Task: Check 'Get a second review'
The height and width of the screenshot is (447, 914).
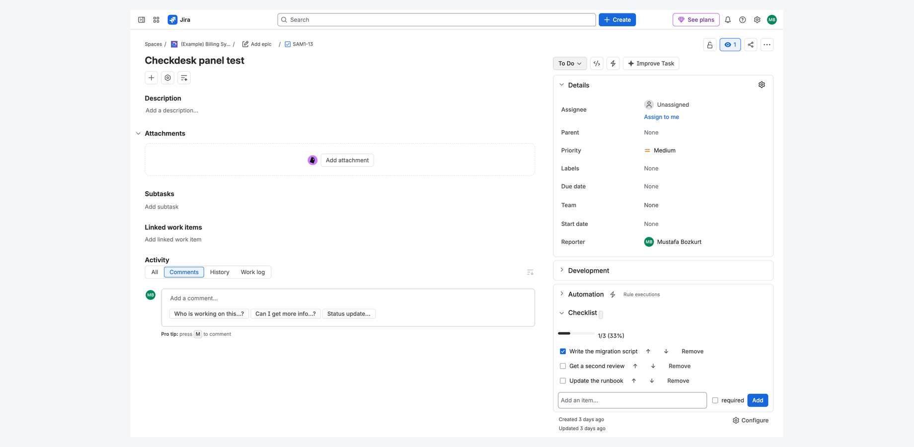Action: click(563, 367)
